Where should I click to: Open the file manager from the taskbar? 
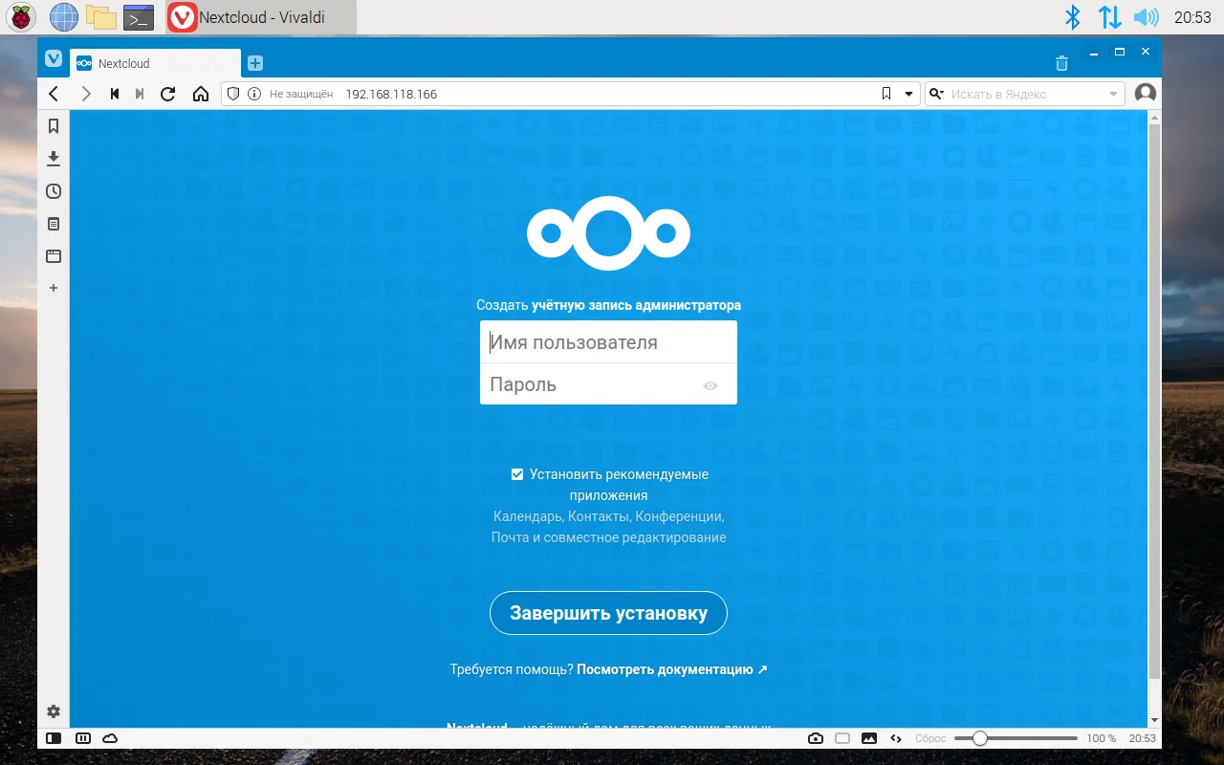tap(100, 17)
